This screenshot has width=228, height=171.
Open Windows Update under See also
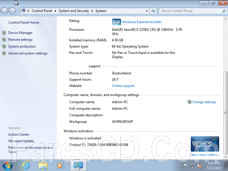[x=21, y=141]
